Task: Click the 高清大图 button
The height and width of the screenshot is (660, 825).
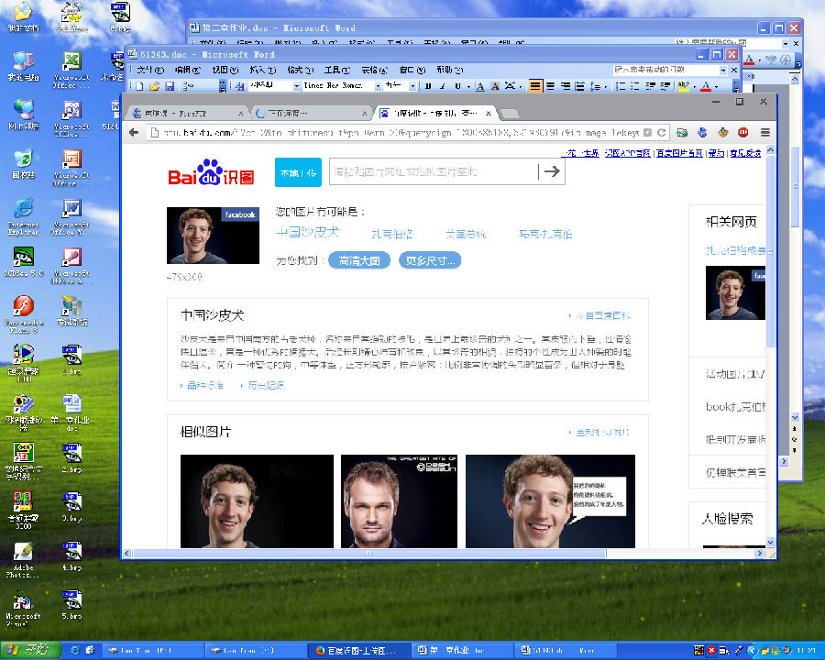Action: tap(358, 260)
